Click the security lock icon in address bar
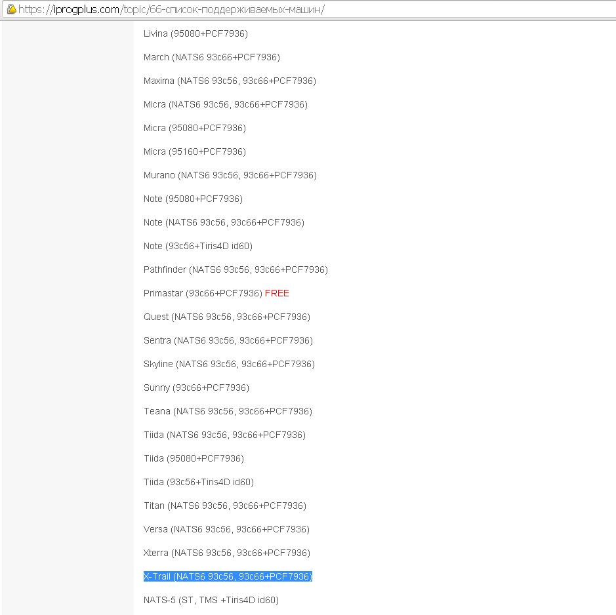The height and width of the screenshot is (615, 616). point(11,9)
